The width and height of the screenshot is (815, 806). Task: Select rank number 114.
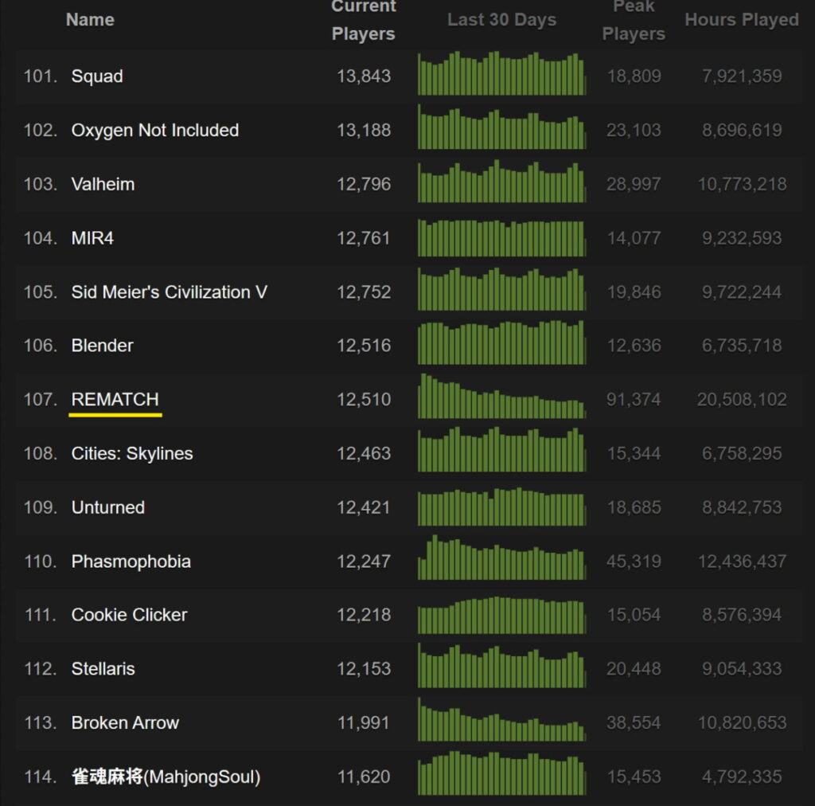[41, 777]
